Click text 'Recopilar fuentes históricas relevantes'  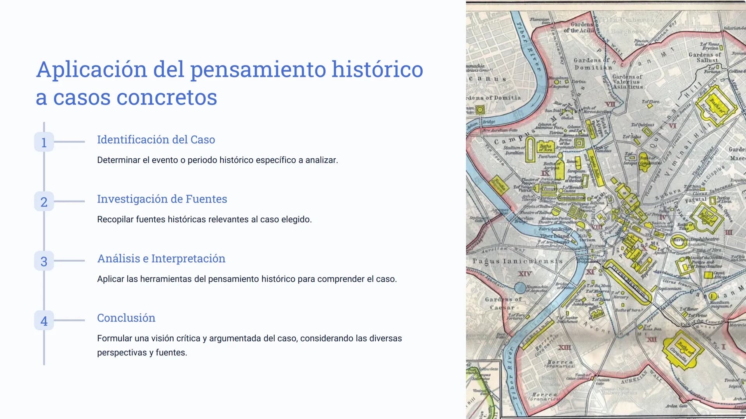[173, 220]
